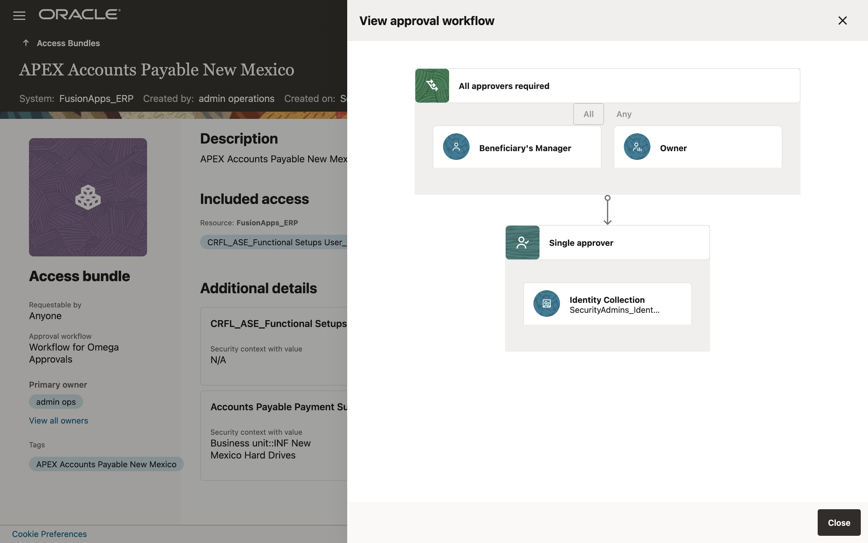Select the Owner approver icon
Viewport: 868px width, 543px height.
point(636,147)
